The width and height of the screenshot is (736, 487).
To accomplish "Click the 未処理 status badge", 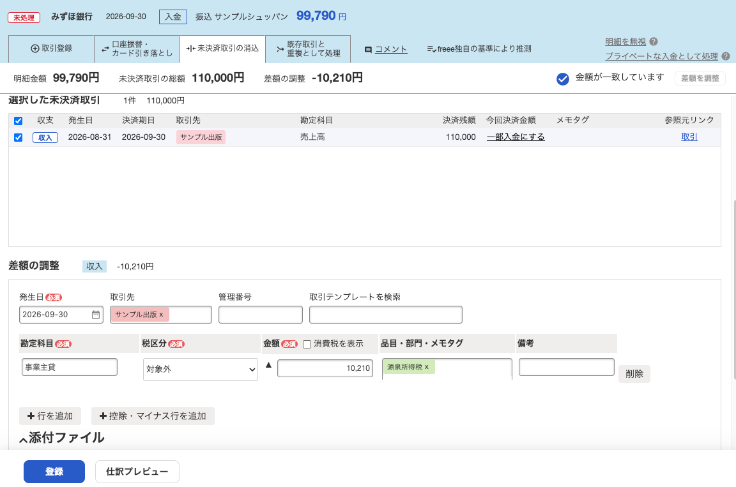I will [24, 17].
